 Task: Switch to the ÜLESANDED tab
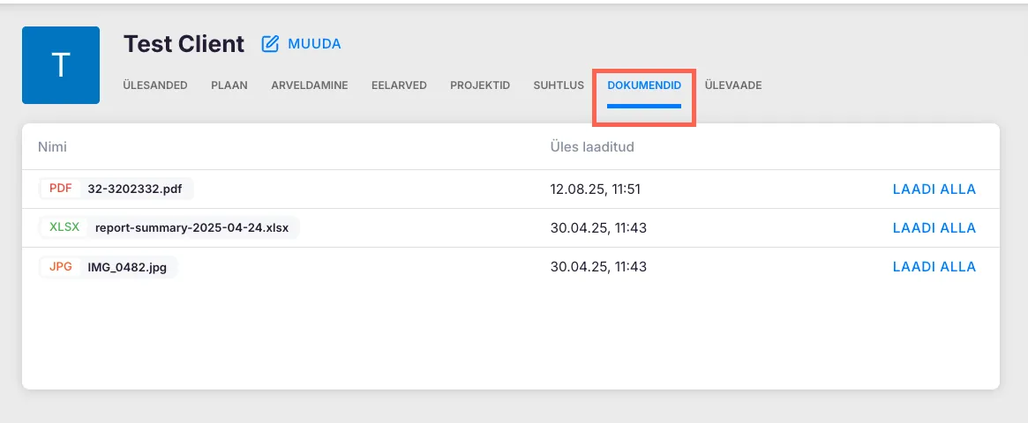[x=155, y=85]
